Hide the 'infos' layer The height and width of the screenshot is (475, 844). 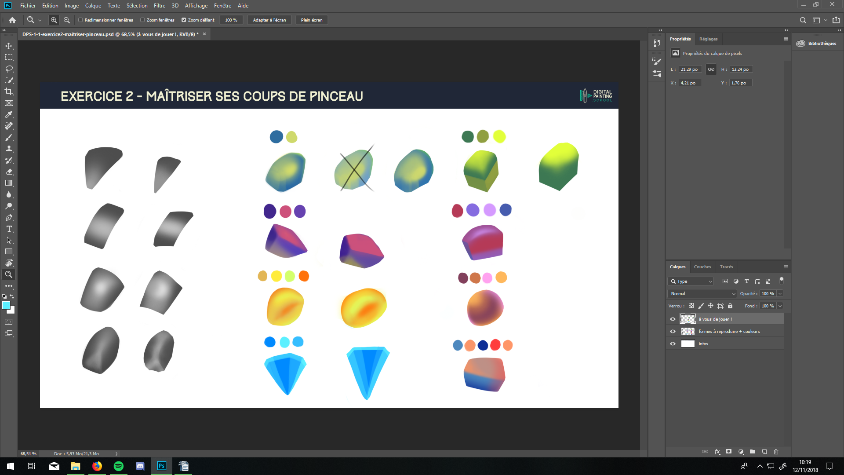(673, 344)
